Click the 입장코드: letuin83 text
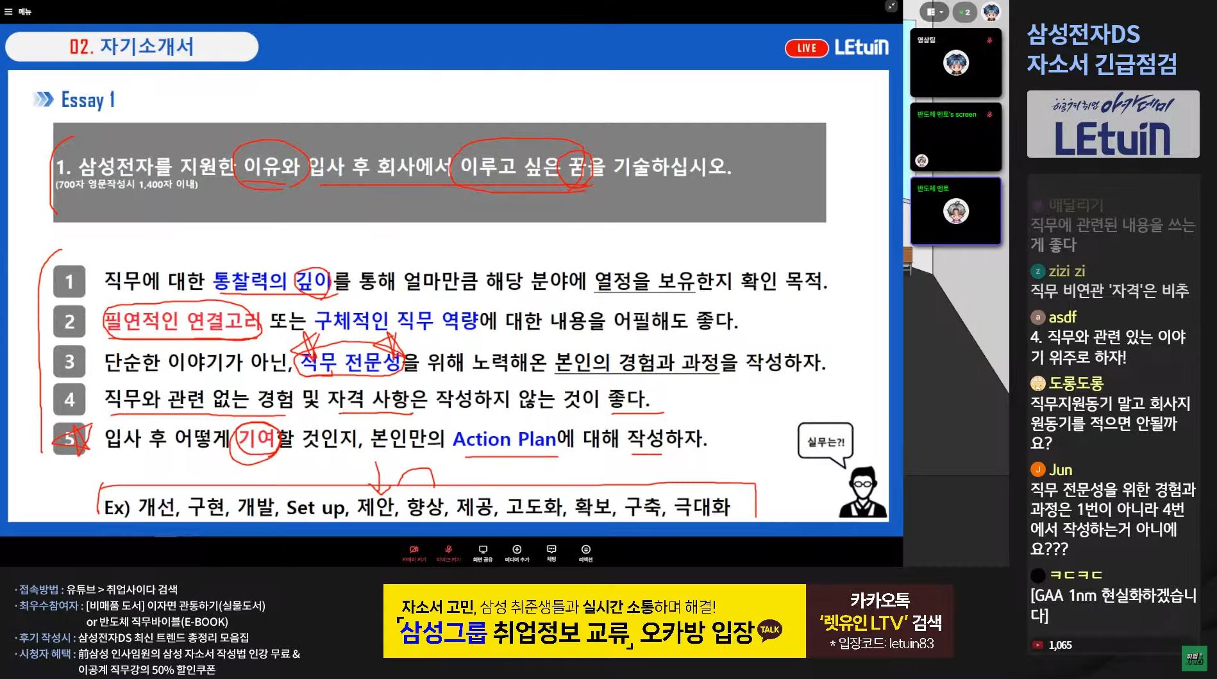 point(882,644)
